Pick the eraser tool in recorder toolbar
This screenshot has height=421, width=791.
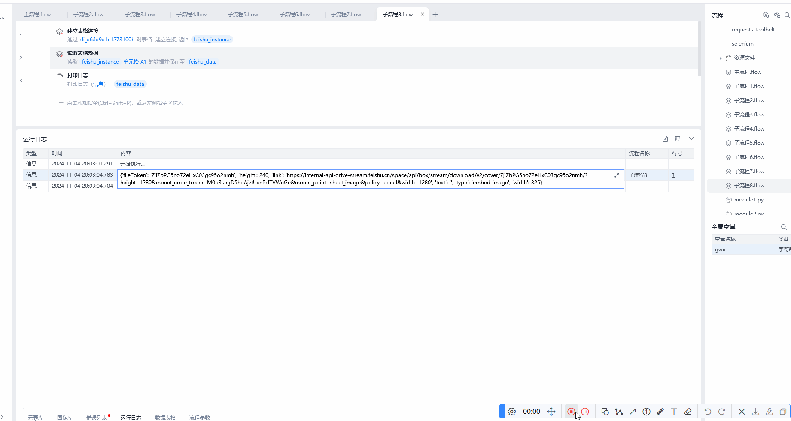[x=688, y=412]
